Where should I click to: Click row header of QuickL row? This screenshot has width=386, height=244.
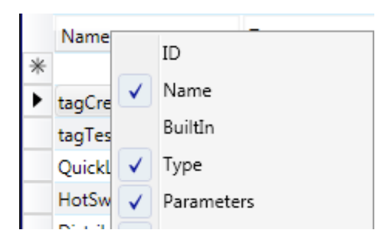coord(38,166)
